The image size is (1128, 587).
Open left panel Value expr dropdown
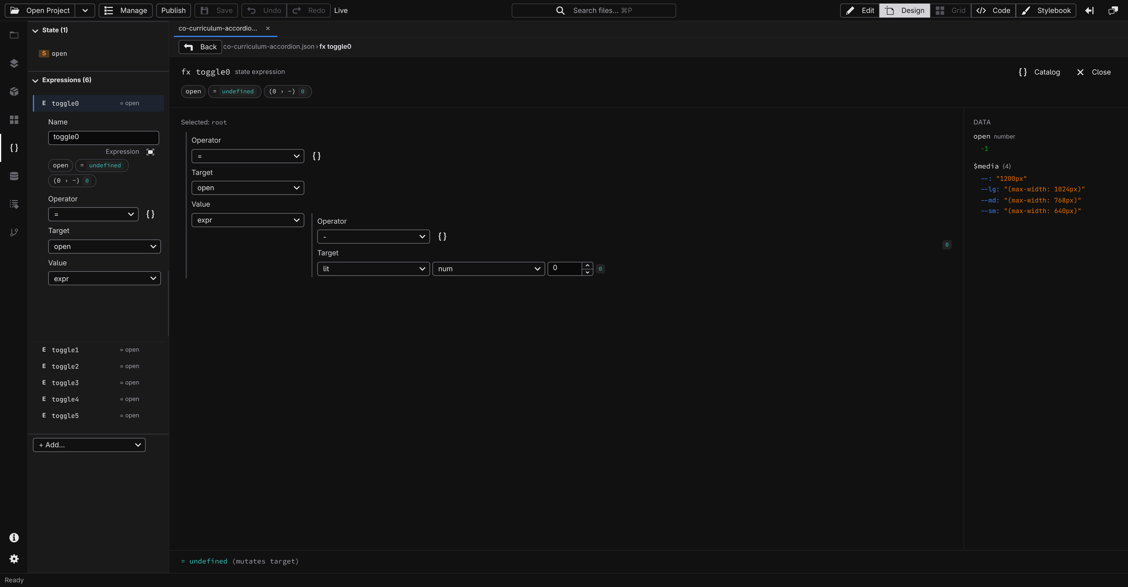tap(104, 279)
